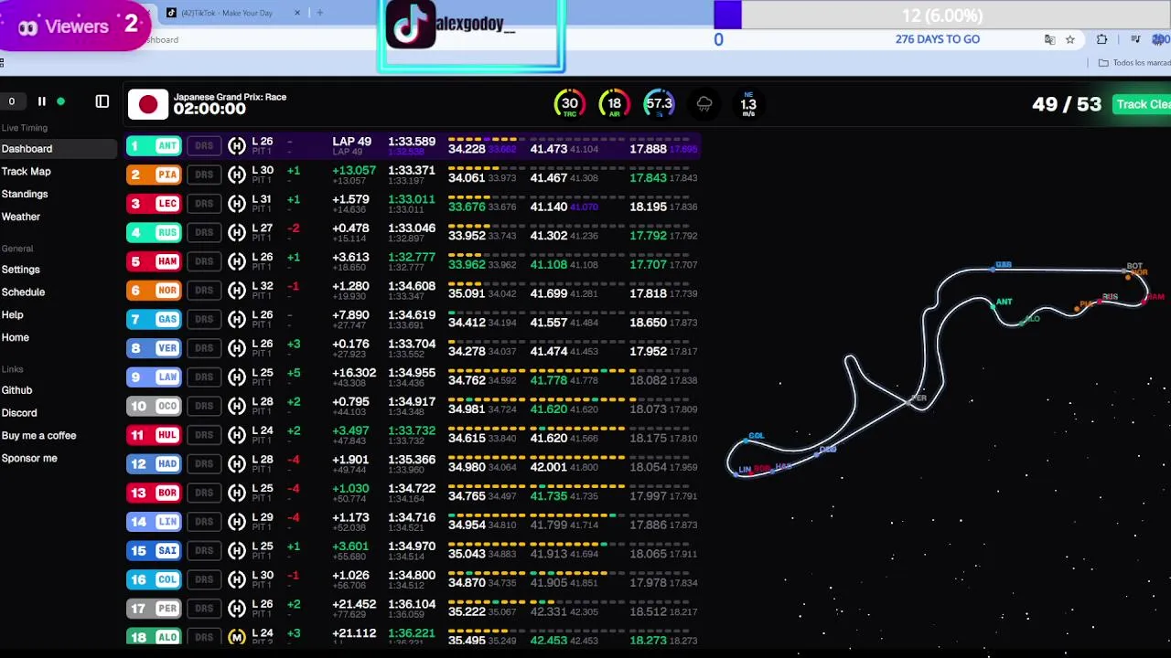This screenshot has width=1171, height=658.
Task: Click the hard tyre icon in VER row
Action: coord(237,348)
